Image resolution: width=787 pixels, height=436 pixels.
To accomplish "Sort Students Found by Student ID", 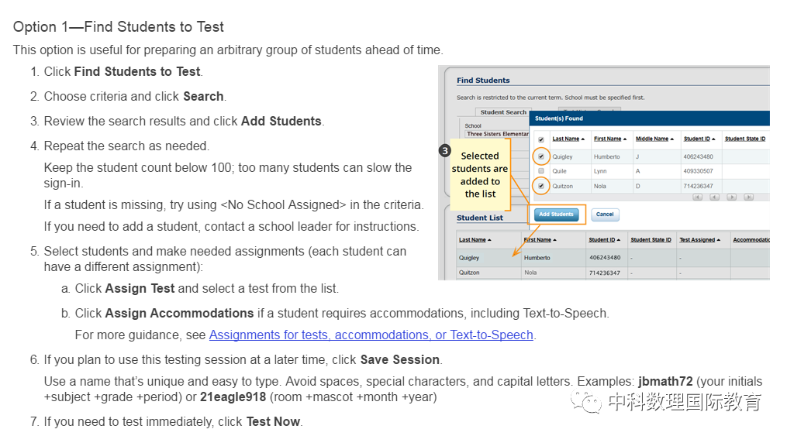I will pos(699,139).
